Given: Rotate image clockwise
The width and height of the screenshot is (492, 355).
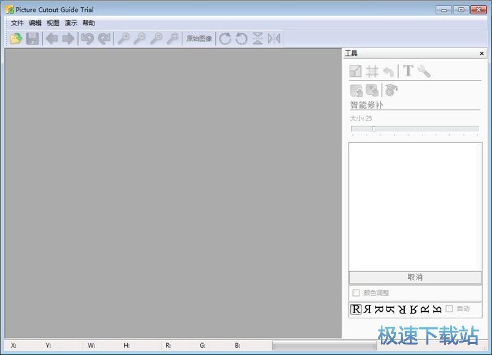Looking at the screenshot, I should (x=225, y=39).
